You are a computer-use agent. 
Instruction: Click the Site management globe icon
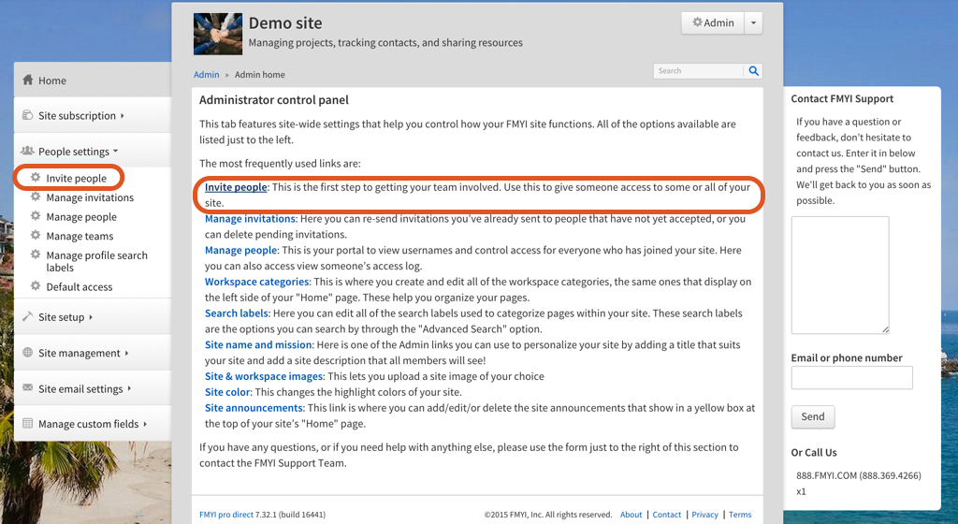pos(28,353)
